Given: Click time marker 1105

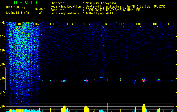Looking at the screenshot, I should coord(87,24).
